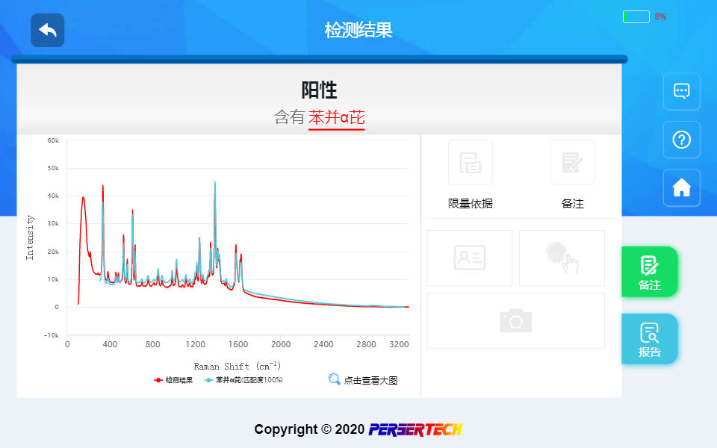Click the ID card photo placeholder icon

470,258
